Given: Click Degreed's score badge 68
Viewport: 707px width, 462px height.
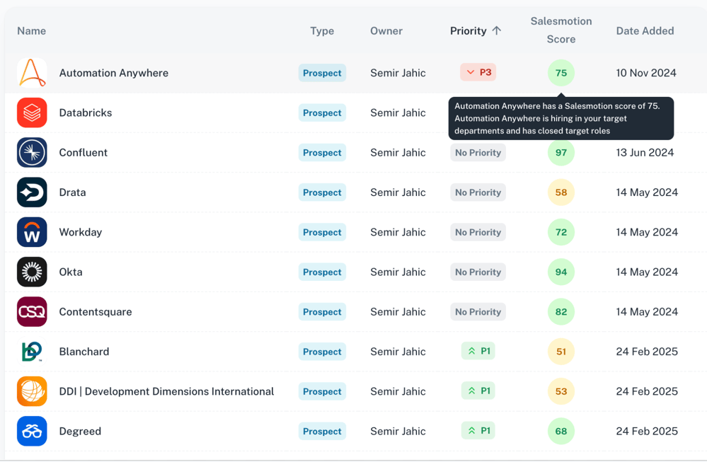Looking at the screenshot, I should pyautogui.click(x=561, y=431).
